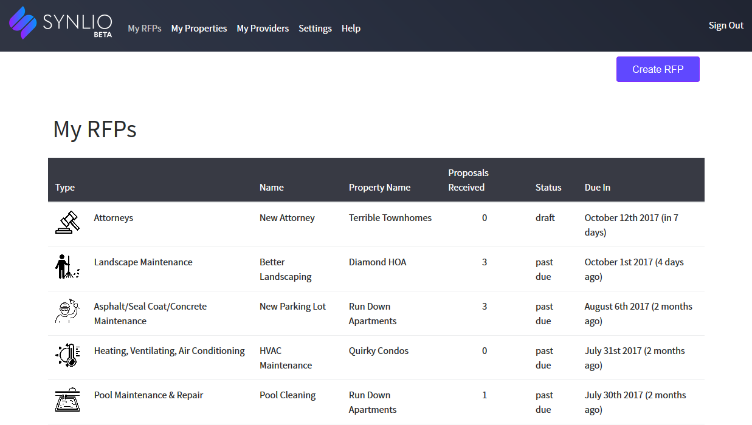
Task: Select the Pool Cleaning RFP
Action: (x=288, y=395)
